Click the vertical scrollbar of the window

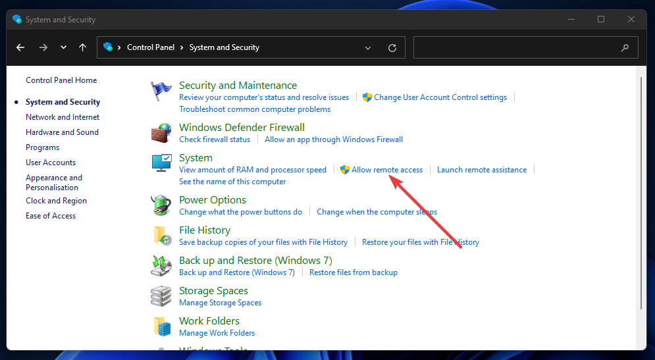point(641,192)
